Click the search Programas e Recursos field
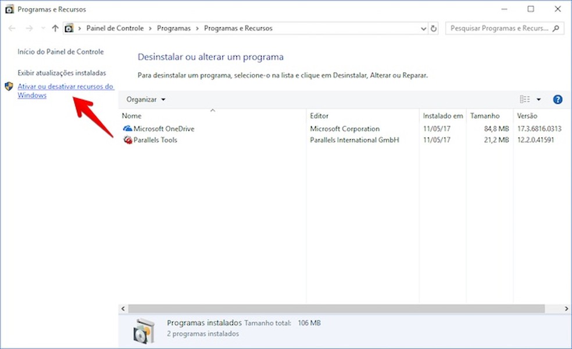The image size is (572, 349). 500,27
